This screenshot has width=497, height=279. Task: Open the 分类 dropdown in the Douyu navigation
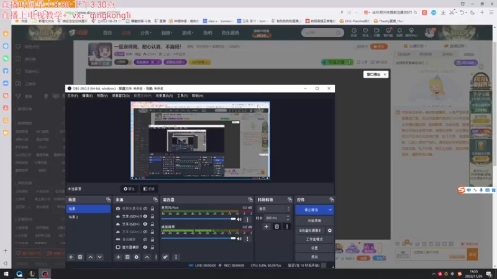pos(146,33)
